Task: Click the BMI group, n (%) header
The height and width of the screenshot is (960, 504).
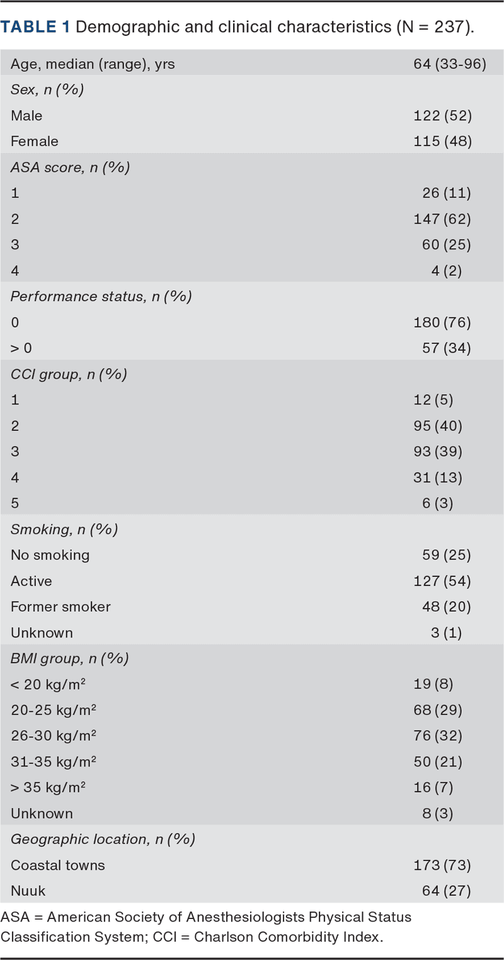Action: (x=69, y=658)
